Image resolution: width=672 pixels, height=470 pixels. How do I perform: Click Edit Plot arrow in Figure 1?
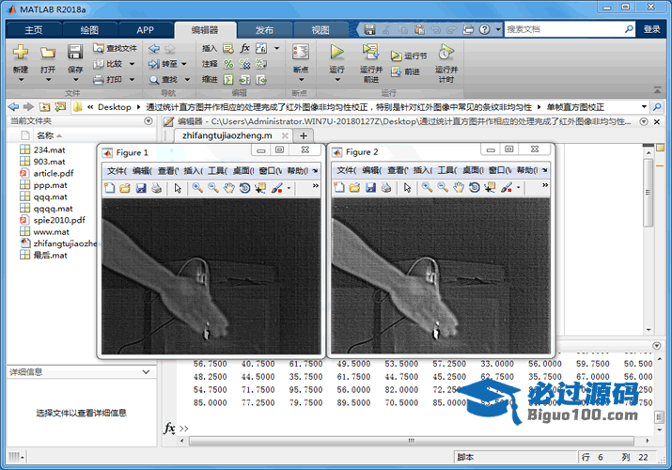(x=178, y=188)
